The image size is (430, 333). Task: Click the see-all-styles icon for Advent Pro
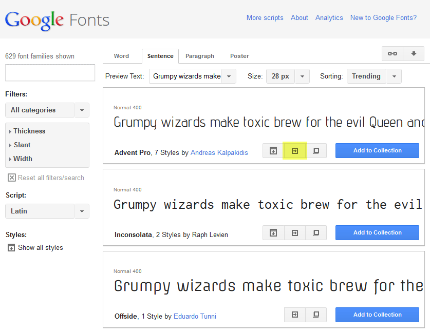(273, 151)
